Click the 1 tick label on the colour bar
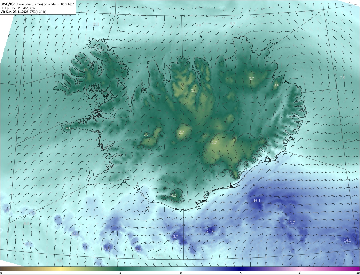This screenshot has width=360, height=275. click(60, 273)
